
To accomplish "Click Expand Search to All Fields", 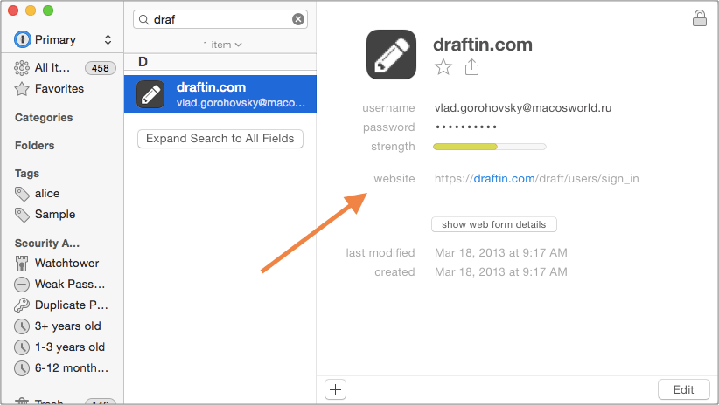I will tap(220, 139).
